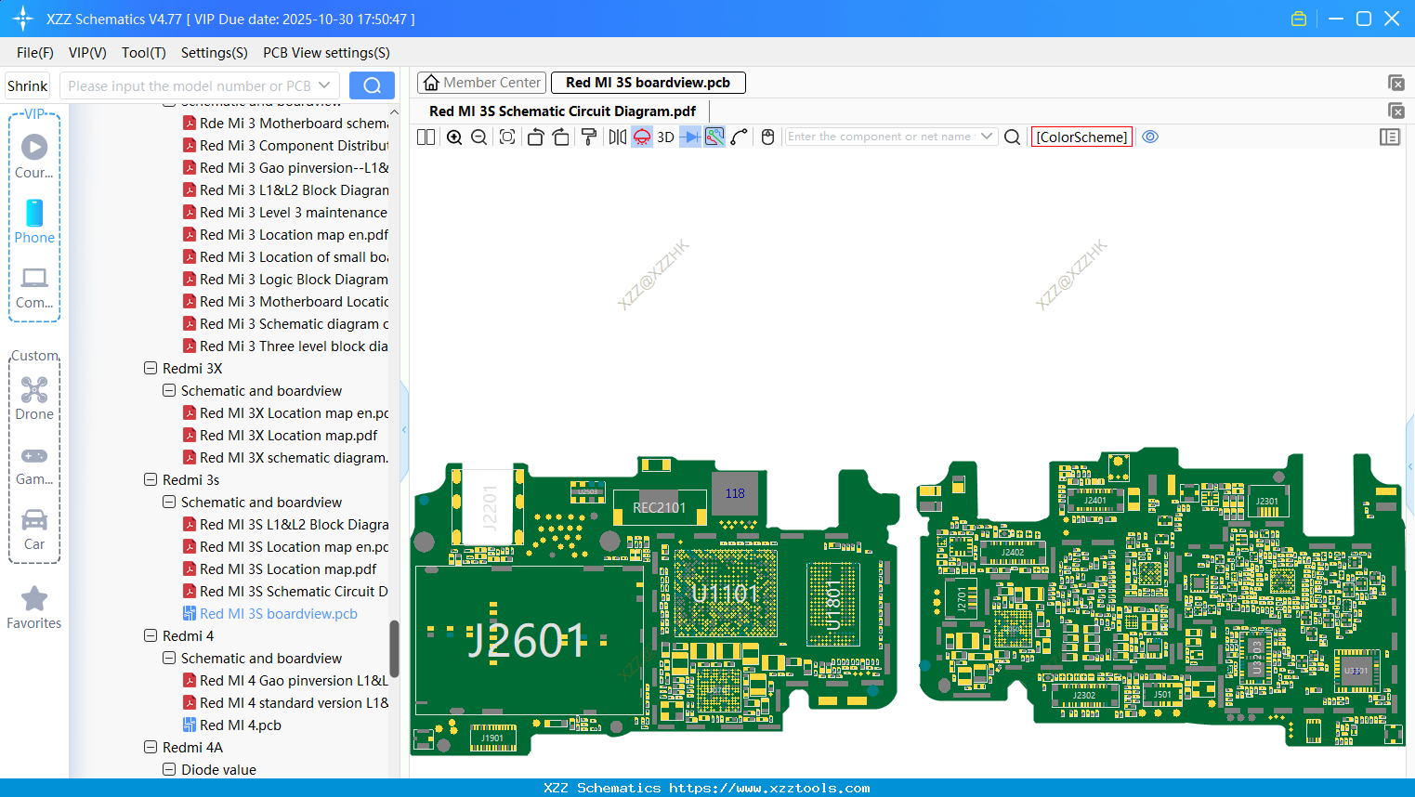Select the Drone category icon
The height and width of the screenshot is (797, 1415).
tap(34, 398)
